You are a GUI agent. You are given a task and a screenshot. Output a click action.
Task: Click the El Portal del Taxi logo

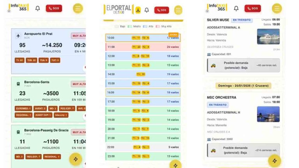pyautogui.click(x=118, y=9)
